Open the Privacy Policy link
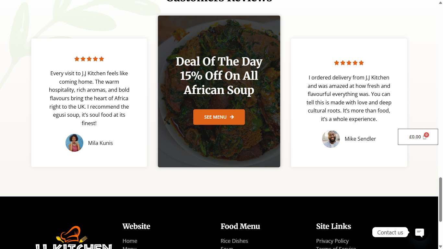This screenshot has width=443, height=249. (x=332, y=241)
